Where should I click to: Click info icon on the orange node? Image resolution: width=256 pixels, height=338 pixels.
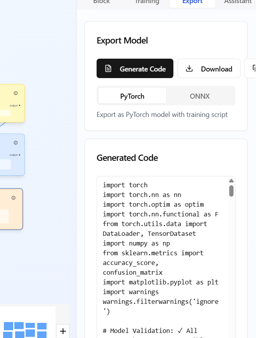coord(14,198)
